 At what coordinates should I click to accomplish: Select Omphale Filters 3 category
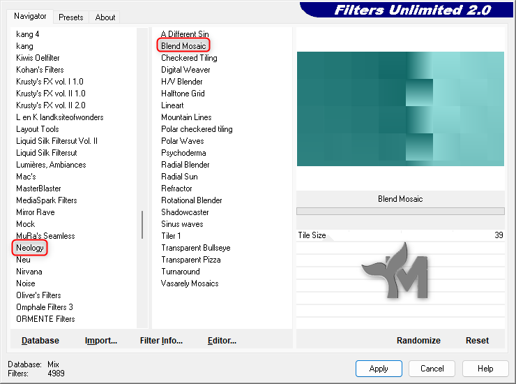tap(45, 307)
